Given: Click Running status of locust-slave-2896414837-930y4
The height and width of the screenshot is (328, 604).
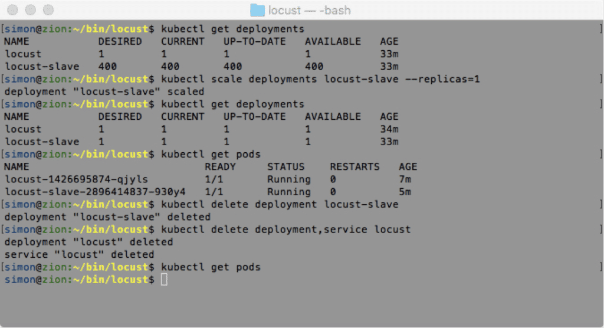Looking at the screenshot, I should coord(289,192).
